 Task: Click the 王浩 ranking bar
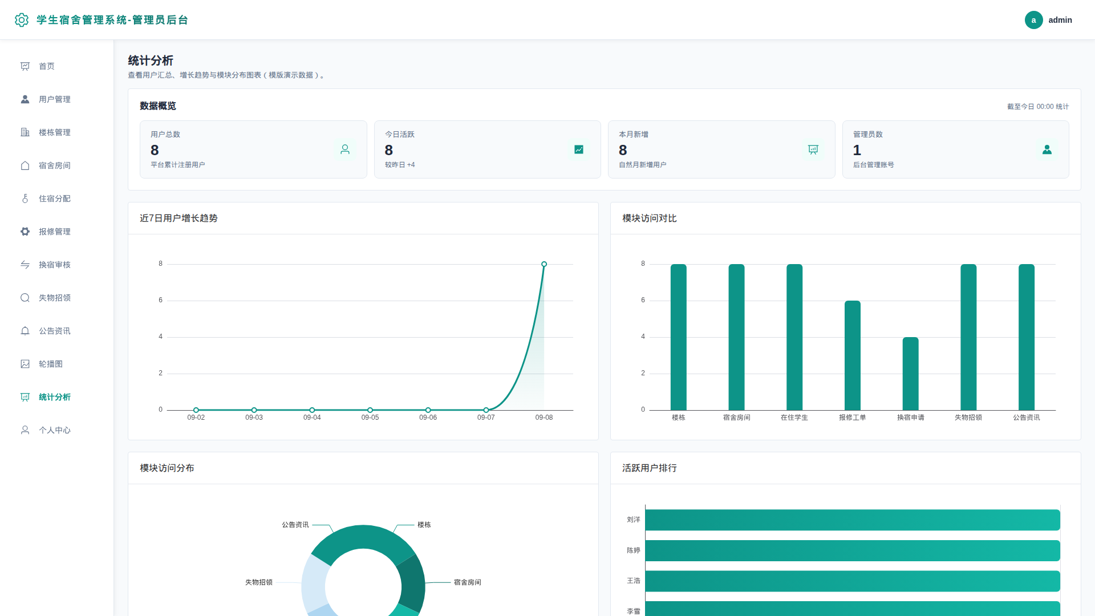[x=853, y=581]
